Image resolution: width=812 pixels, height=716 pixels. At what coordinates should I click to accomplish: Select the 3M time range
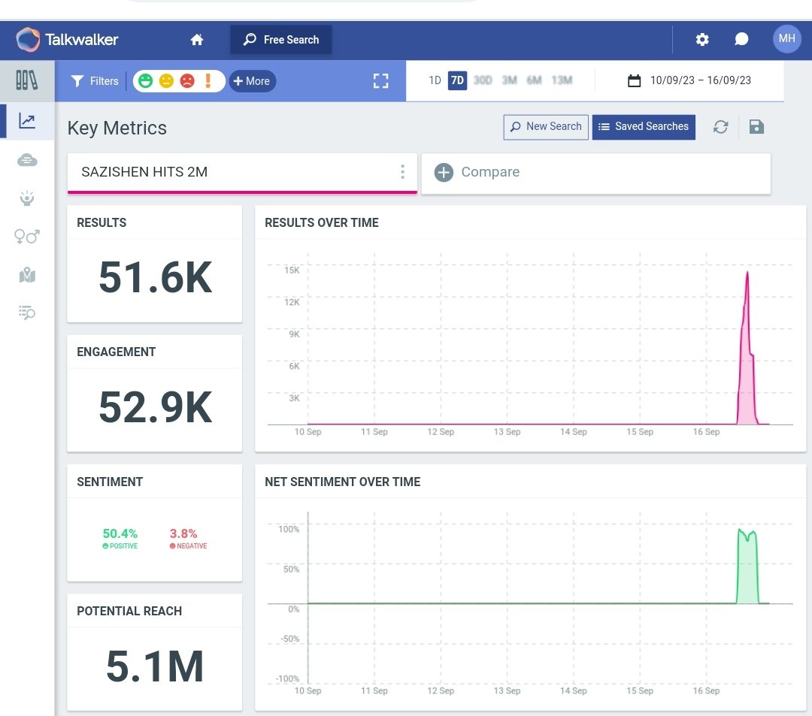coord(510,80)
